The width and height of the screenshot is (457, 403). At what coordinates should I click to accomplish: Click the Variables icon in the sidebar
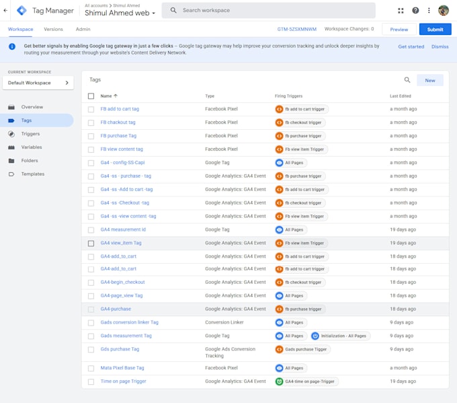tap(11, 147)
